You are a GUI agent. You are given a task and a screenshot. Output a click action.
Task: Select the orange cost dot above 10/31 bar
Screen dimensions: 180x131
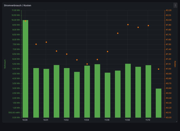[46, 42]
